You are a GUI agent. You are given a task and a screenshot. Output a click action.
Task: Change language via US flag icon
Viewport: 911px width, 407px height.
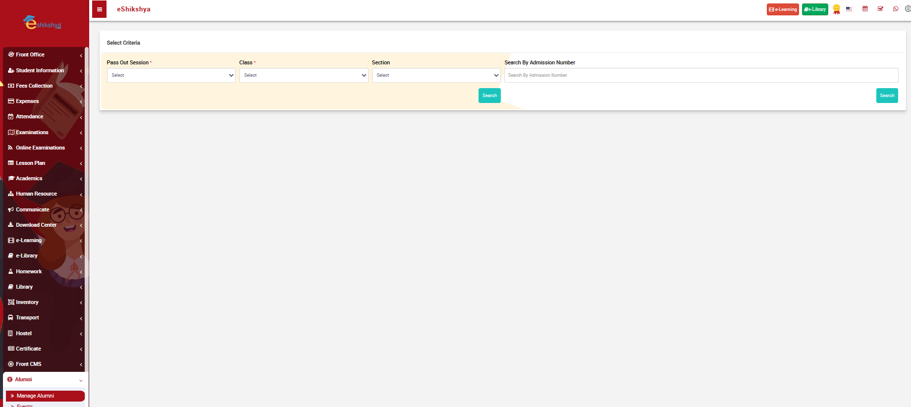[849, 9]
